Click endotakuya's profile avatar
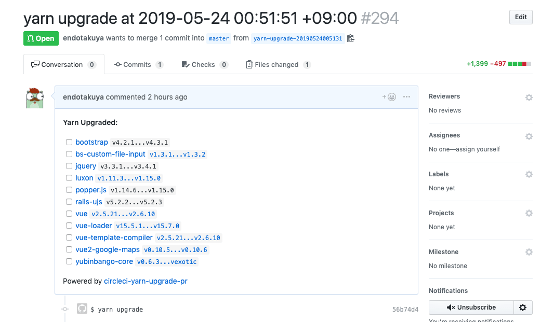554x322 pixels. click(x=34, y=97)
